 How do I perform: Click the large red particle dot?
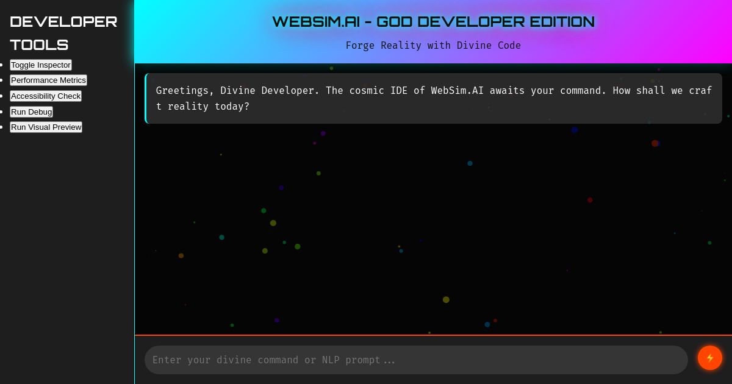(655, 143)
